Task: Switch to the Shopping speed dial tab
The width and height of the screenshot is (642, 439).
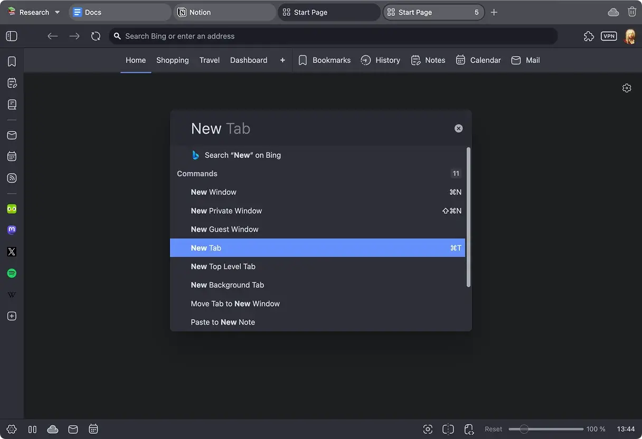Action: point(172,60)
